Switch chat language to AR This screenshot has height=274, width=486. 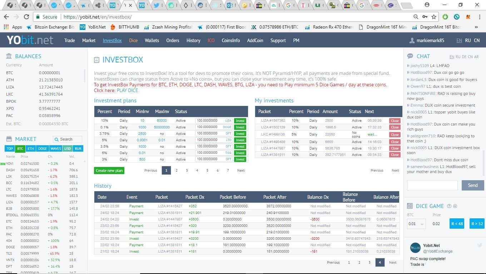pos(476,57)
